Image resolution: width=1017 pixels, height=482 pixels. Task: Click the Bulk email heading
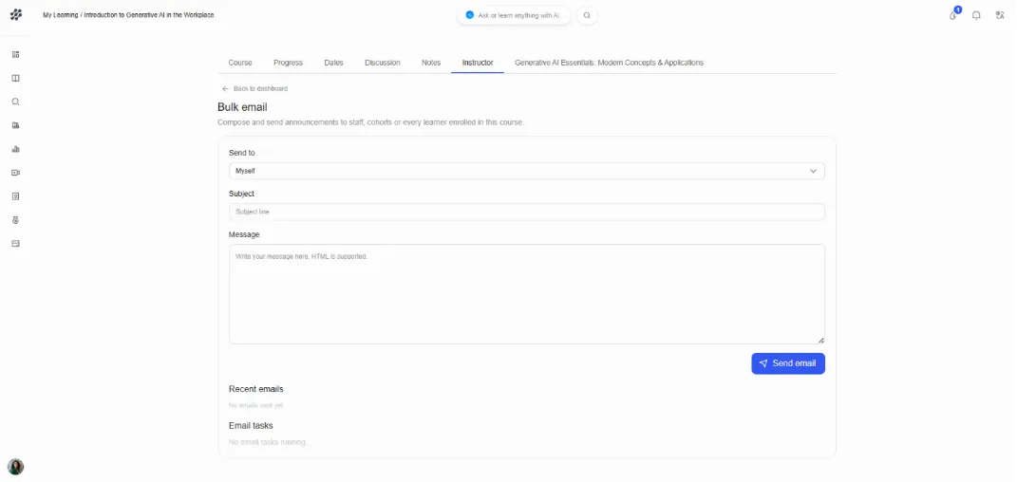click(242, 107)
